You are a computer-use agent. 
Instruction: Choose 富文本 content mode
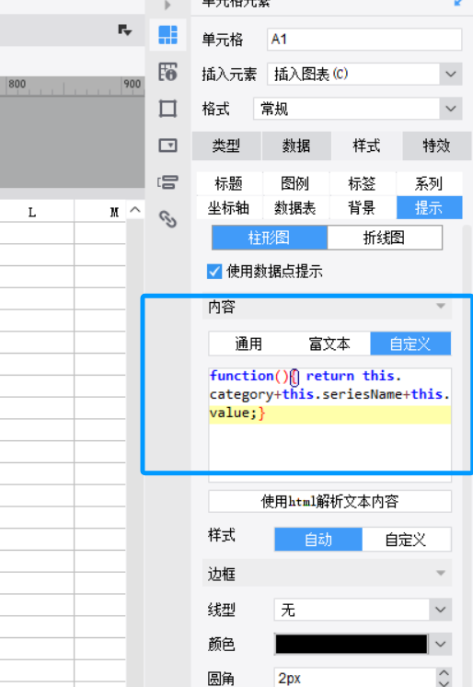tap(329, 343)
